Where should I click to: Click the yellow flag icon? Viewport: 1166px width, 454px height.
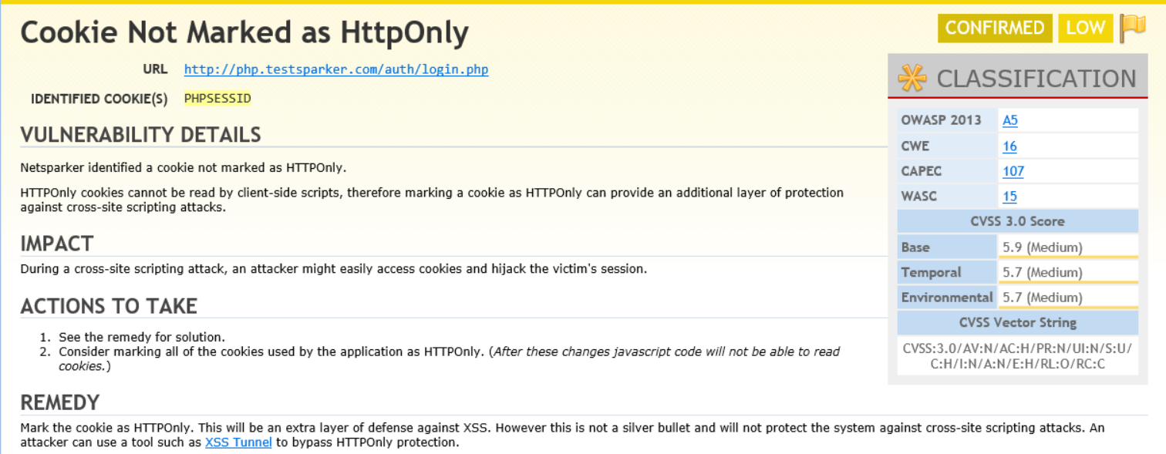pos(1132,28)
